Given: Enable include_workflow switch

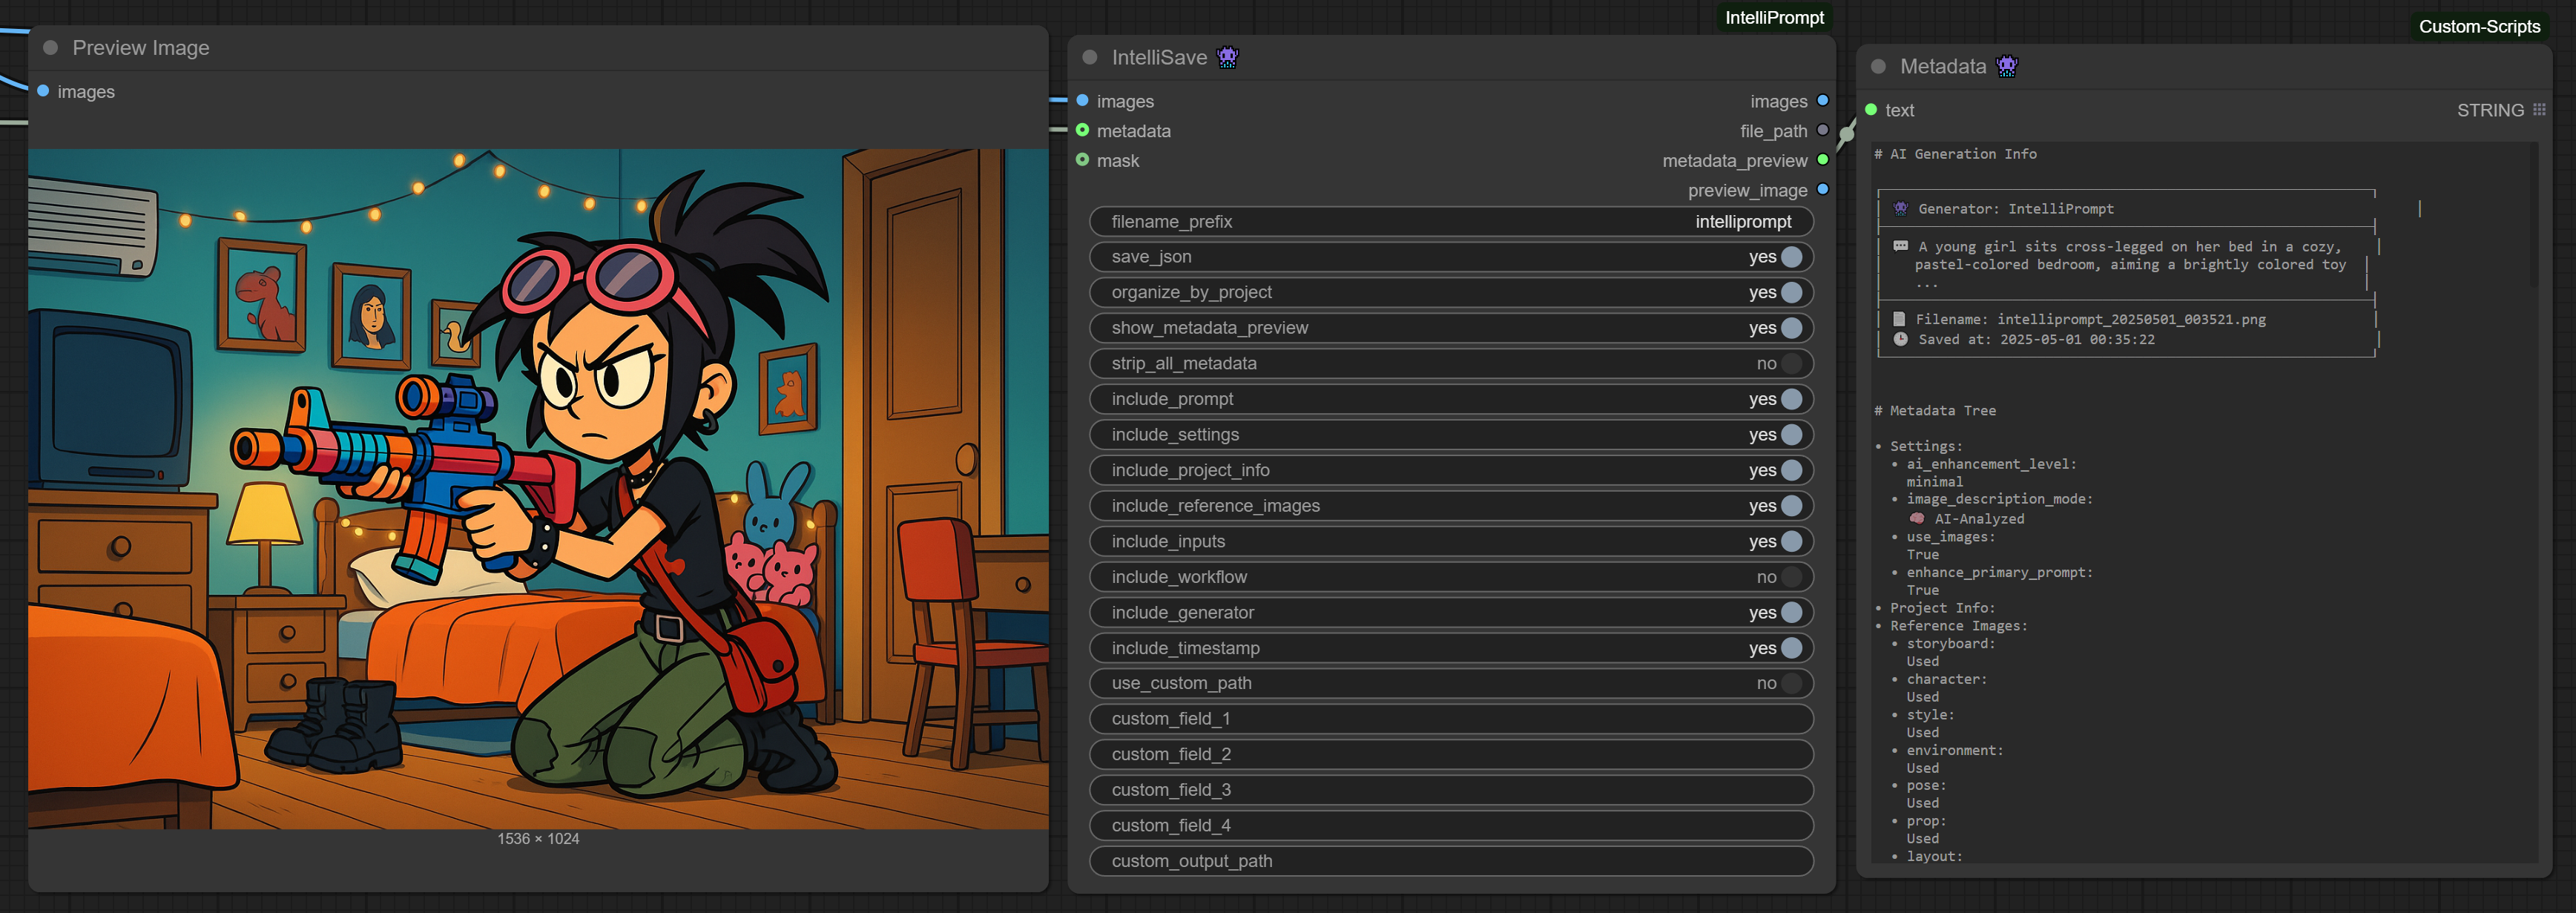Looking at the screenshot, I should [1791, 577].
